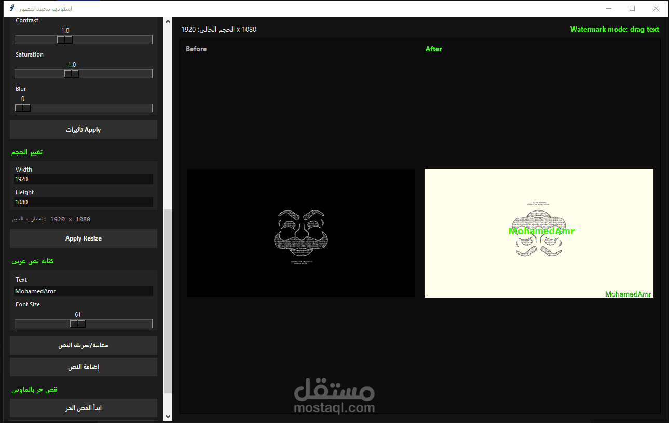Click the small MohamedAmr text at image corner
This screenshot has height=423, width=669.
(628, 294)
